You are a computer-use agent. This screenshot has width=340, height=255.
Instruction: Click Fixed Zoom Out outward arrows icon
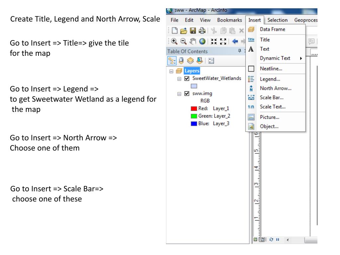(x=223, y=41)
